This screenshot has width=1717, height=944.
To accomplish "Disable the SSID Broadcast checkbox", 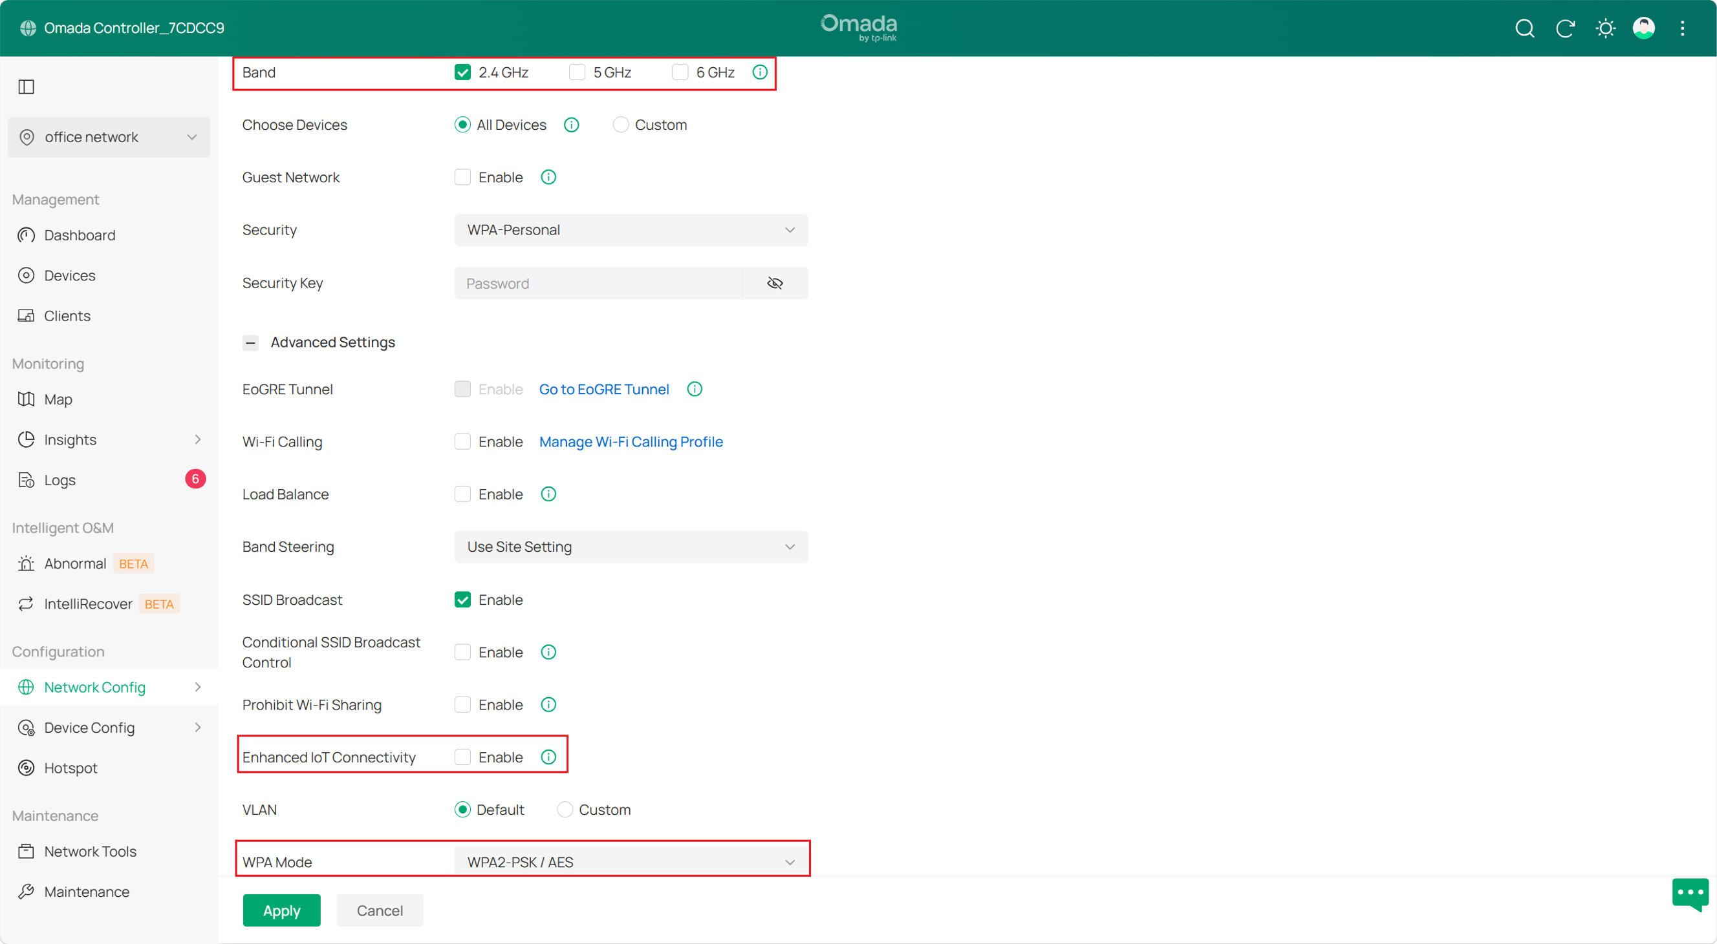I will click(x=462, y=599).
